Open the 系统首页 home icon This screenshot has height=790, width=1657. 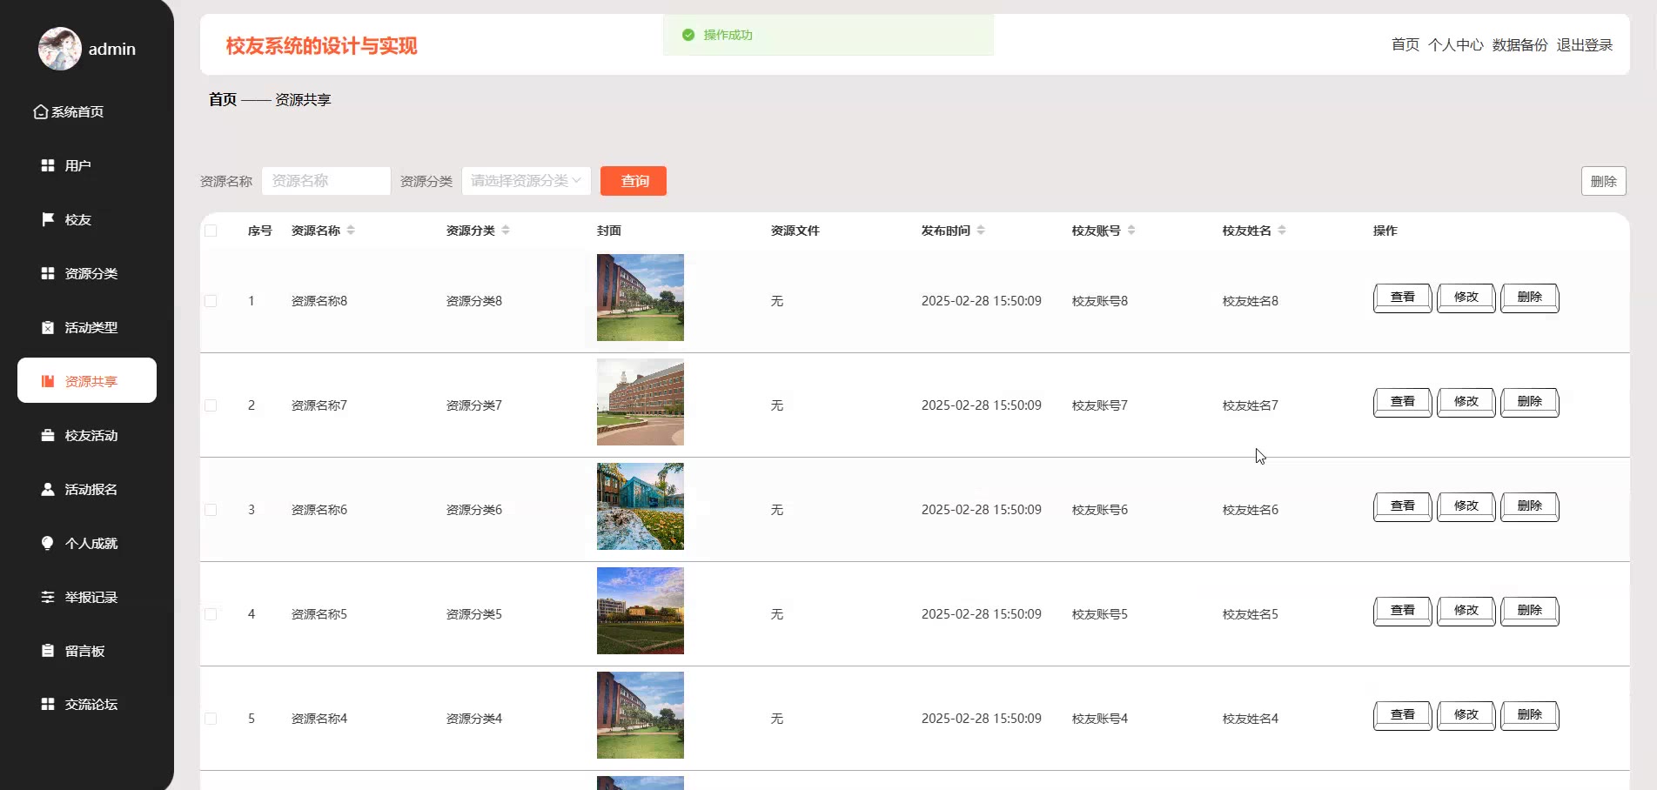[40, 112]
